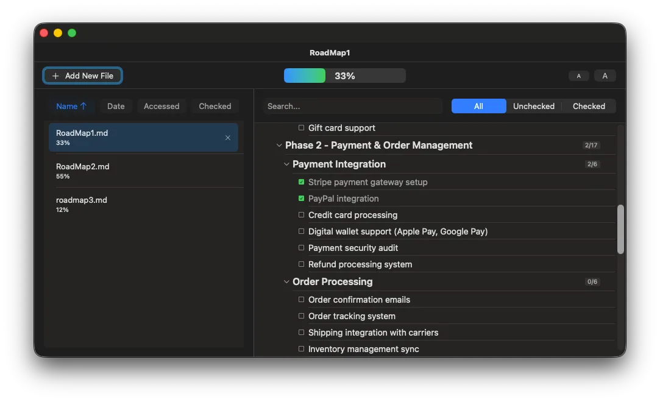Viewport: 660px width, 402px height.
Task: Check the Gift card support checkbox
Action: click(x=302, y=128)
